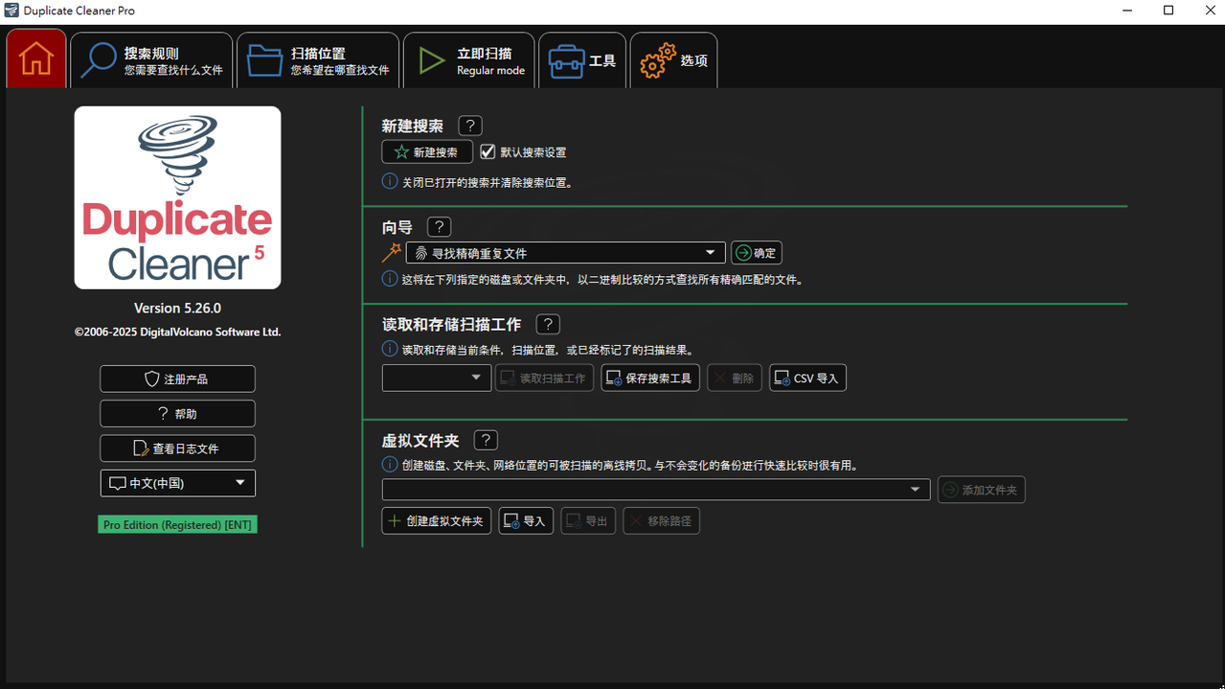Click the Duplicate Cleaner 5 logo

(177, 197)
